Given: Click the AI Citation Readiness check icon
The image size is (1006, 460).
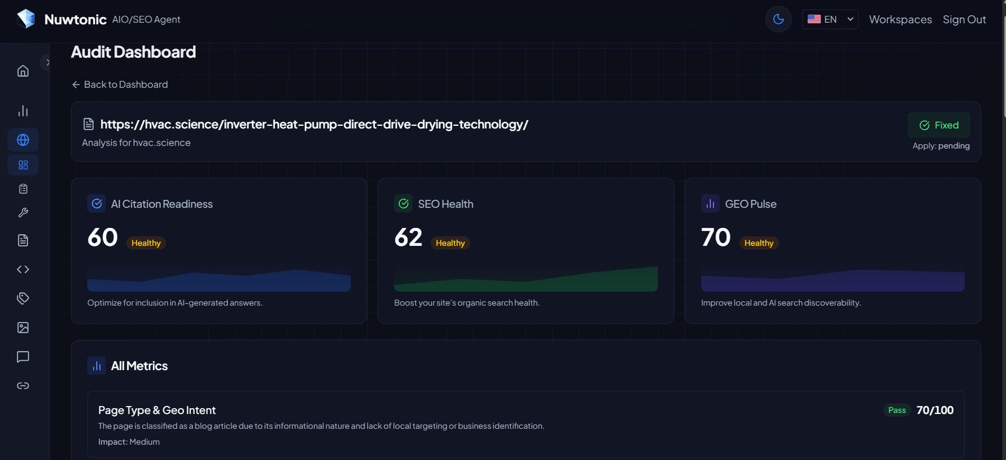Looking at the screenshot, I should pyautogui.click(x=96, y=204).
